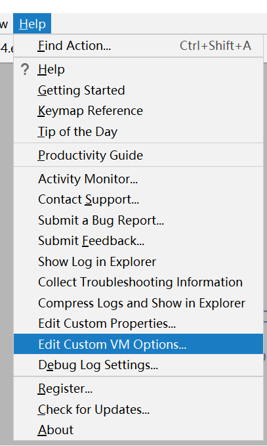The image size is (267, 446).
Task: Select Find Action... menu entry
Action: click(x=138, y=46)
